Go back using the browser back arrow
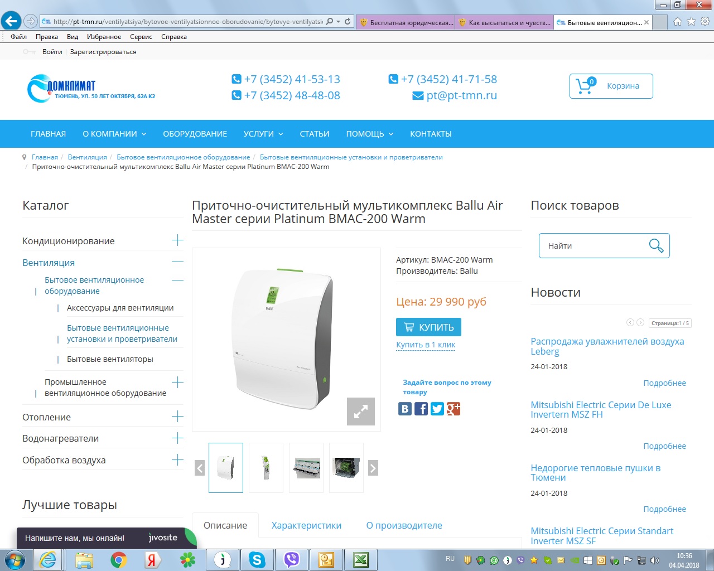The height and width of the screenshot is (571, 714). pos(11,22)
